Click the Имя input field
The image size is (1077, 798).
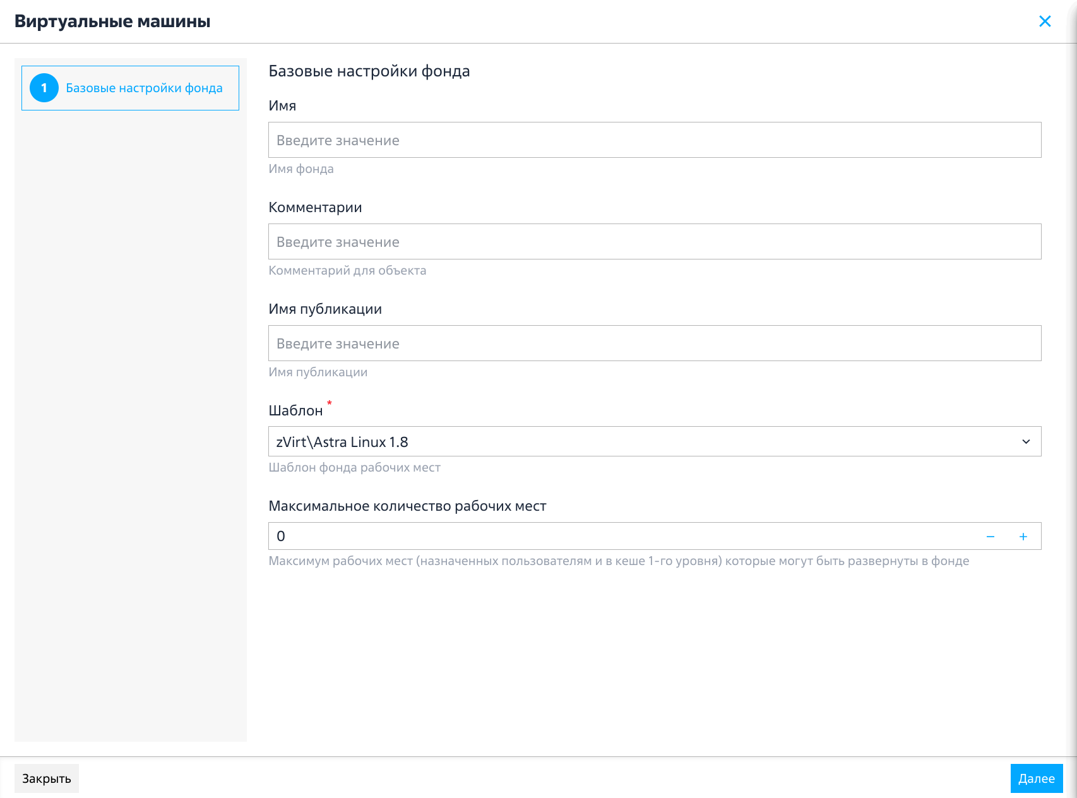tap(655, 140)
